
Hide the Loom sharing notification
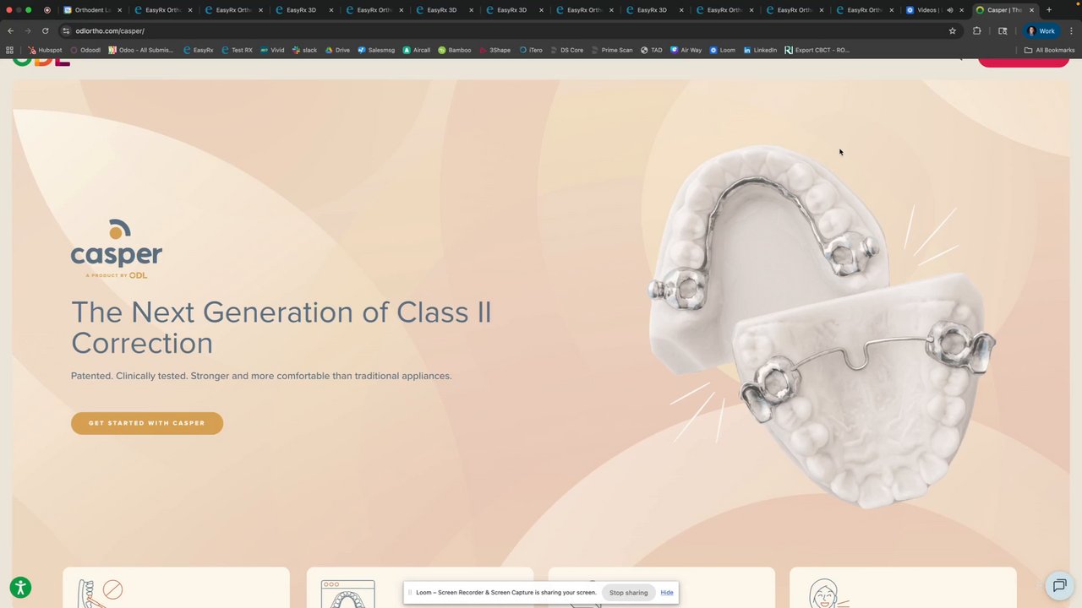click(667, 593)
